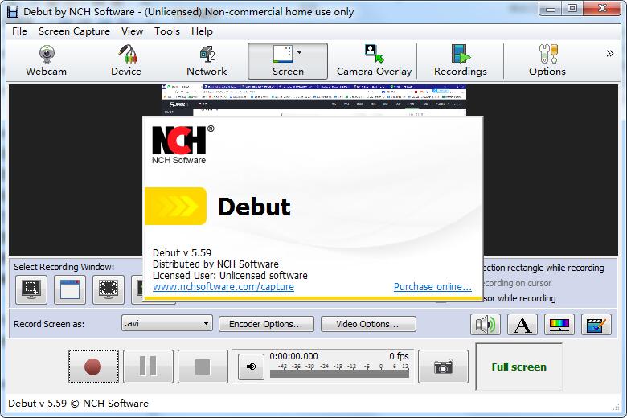Screen dimensions: 627x418
Task: Take a snapshot with the camera button
Action: point(443,367)
